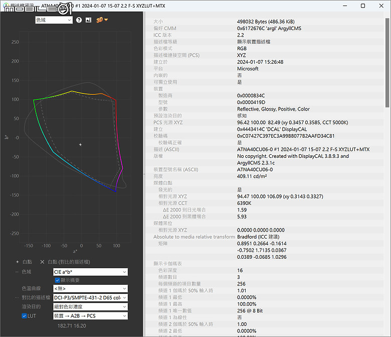
Task: Minimize the profile information window
Action: point(345,6)
